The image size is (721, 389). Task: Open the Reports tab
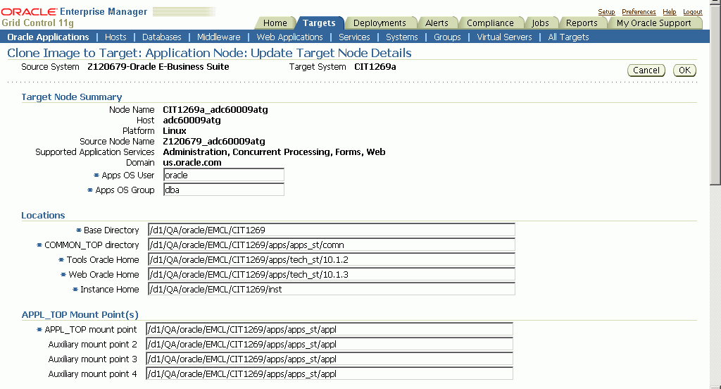582,23
